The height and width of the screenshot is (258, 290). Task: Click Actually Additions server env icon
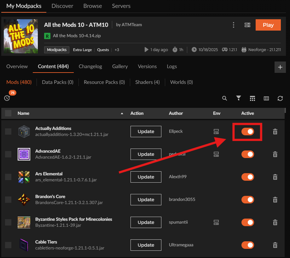tap(216, 132)
